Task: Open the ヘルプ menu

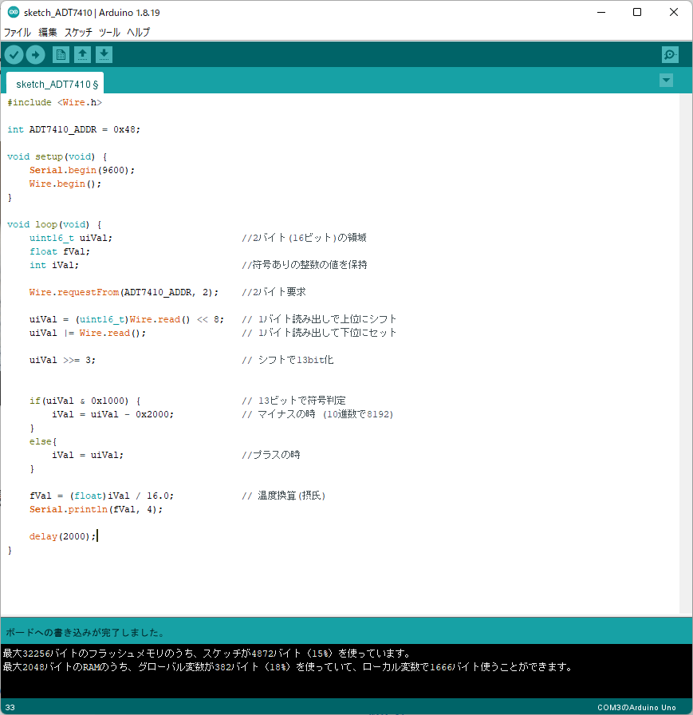Action: 137,32
